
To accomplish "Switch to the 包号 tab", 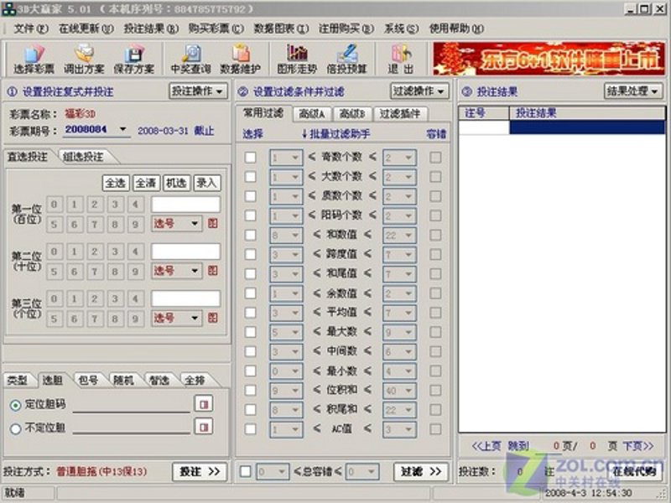I will pyautogui.click(x=88, y=380).
